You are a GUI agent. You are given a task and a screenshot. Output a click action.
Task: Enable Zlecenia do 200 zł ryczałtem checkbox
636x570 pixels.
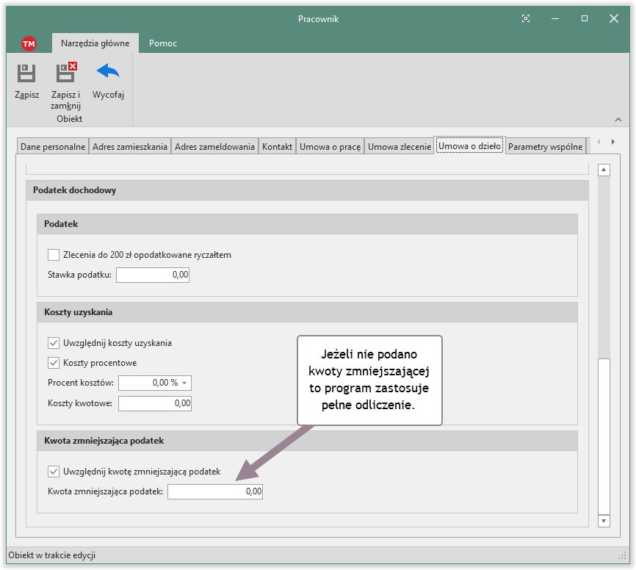[54, 255]
